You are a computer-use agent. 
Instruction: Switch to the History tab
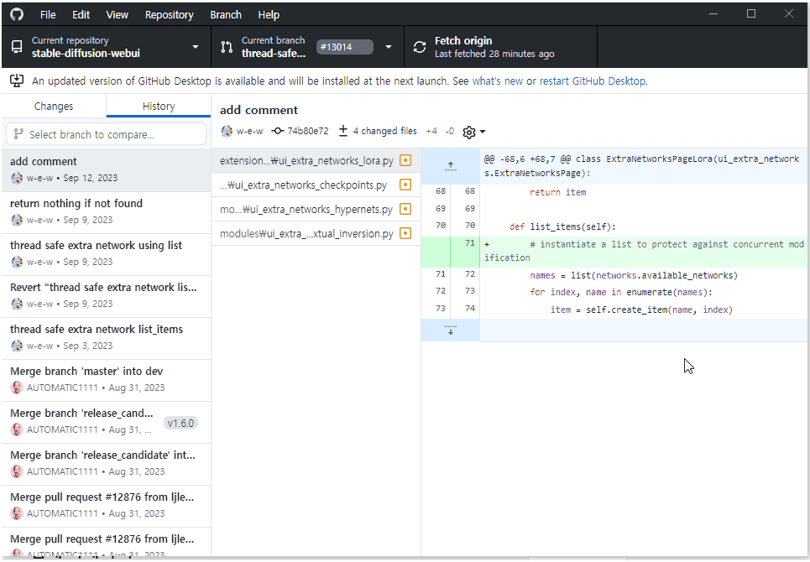click(x=159, y=106)
